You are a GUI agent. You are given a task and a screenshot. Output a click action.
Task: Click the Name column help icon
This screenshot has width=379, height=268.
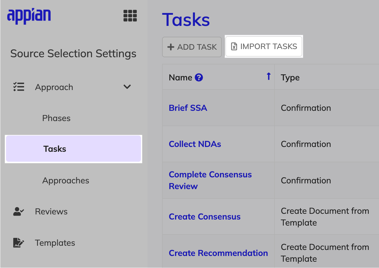pos(199,78)
